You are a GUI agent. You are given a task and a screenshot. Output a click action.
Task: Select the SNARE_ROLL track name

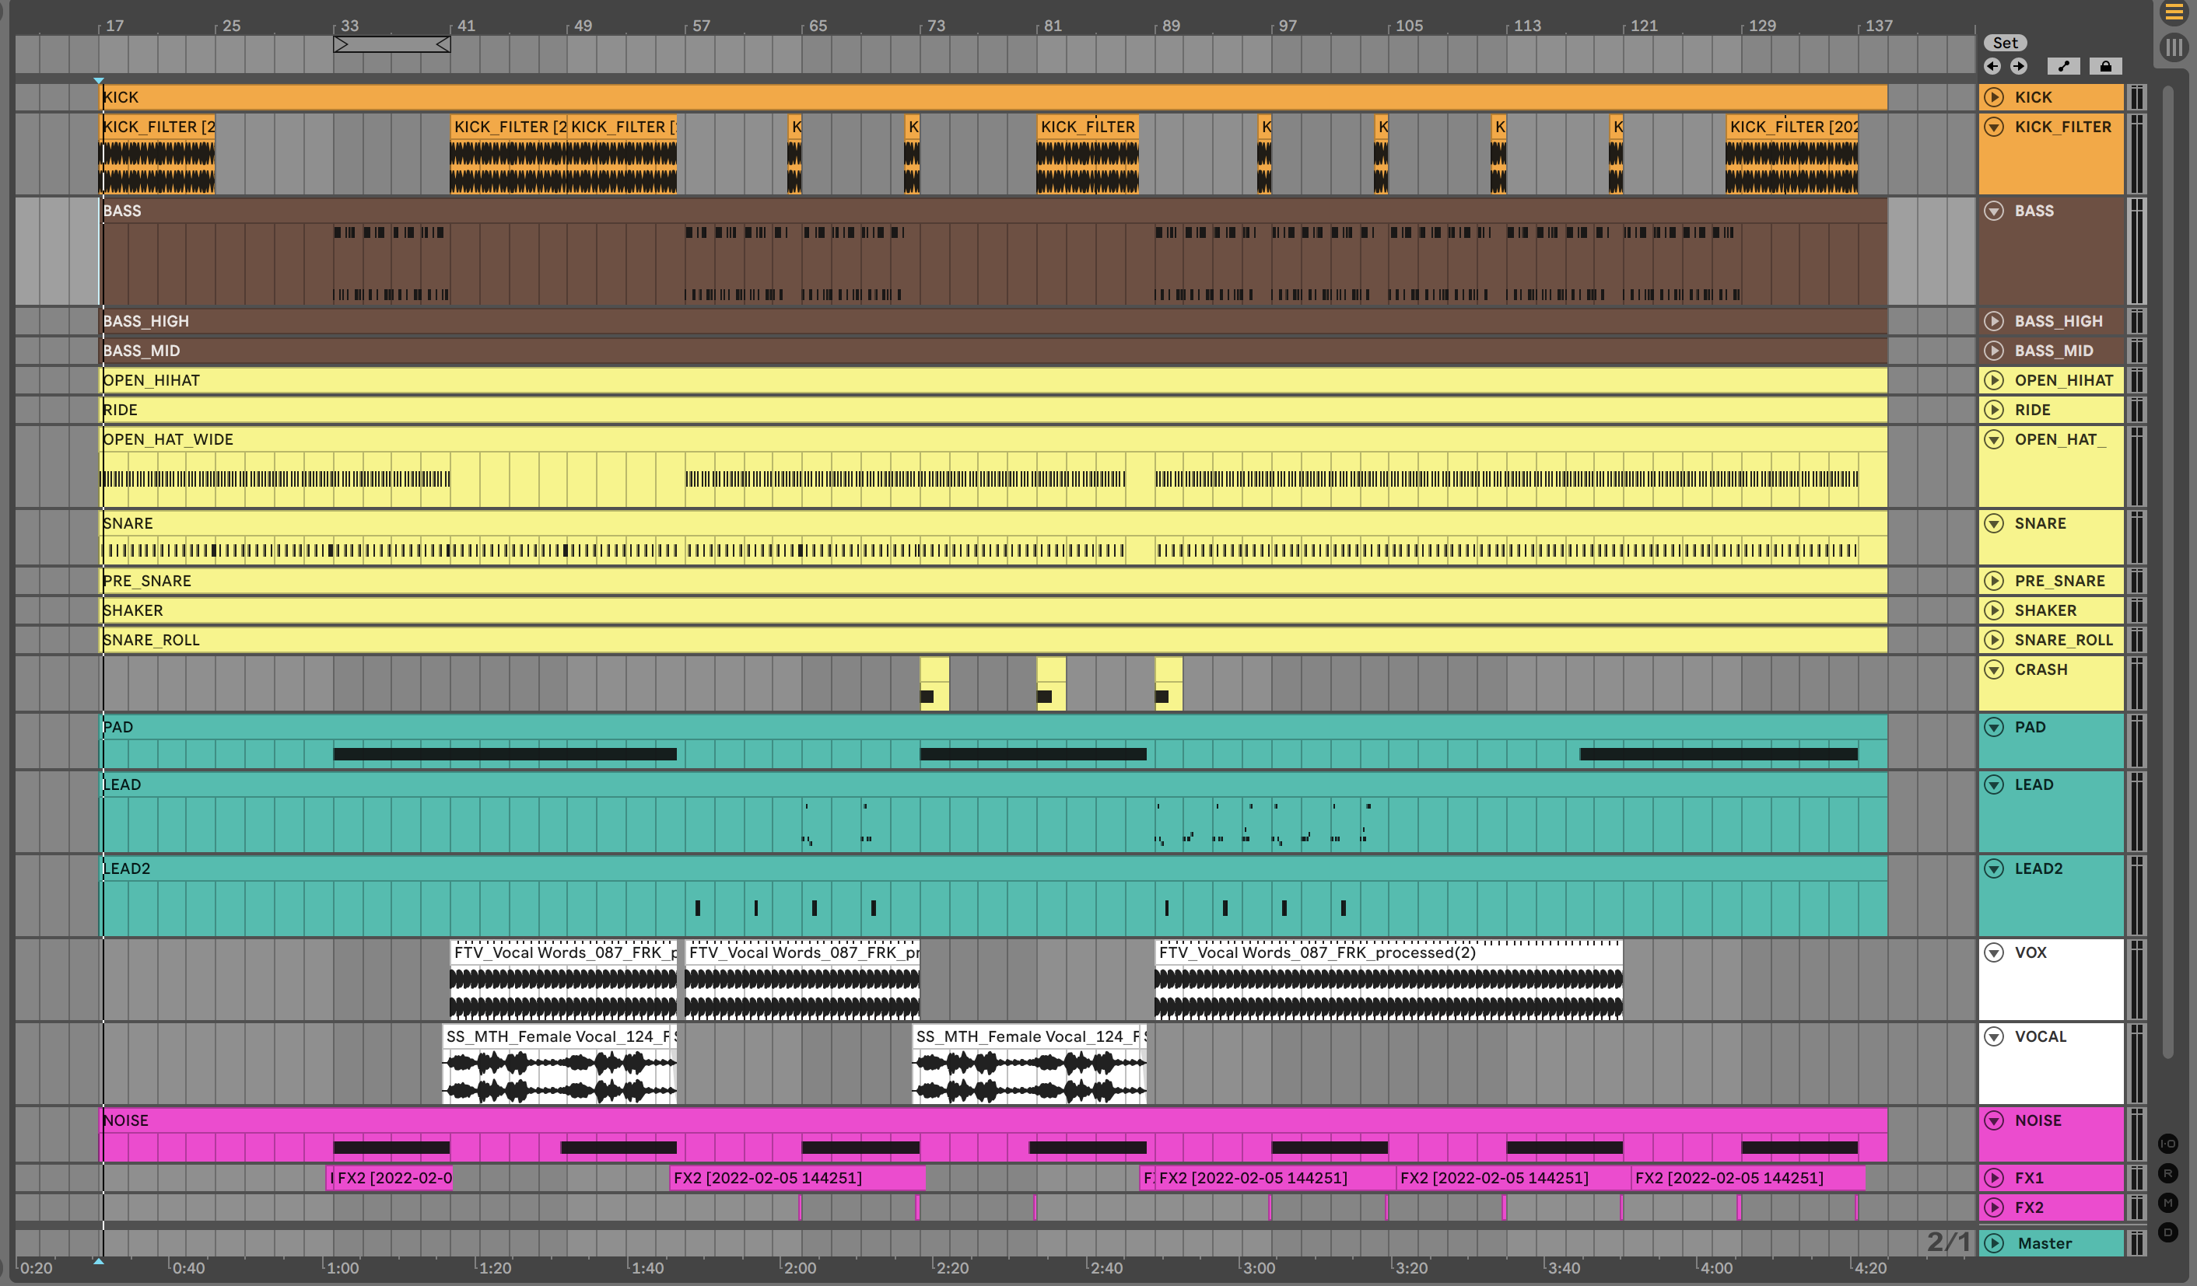2064,641
